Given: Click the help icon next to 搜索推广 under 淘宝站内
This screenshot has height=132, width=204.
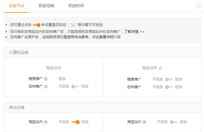Looking at the screenshot, I should [46, 79].
